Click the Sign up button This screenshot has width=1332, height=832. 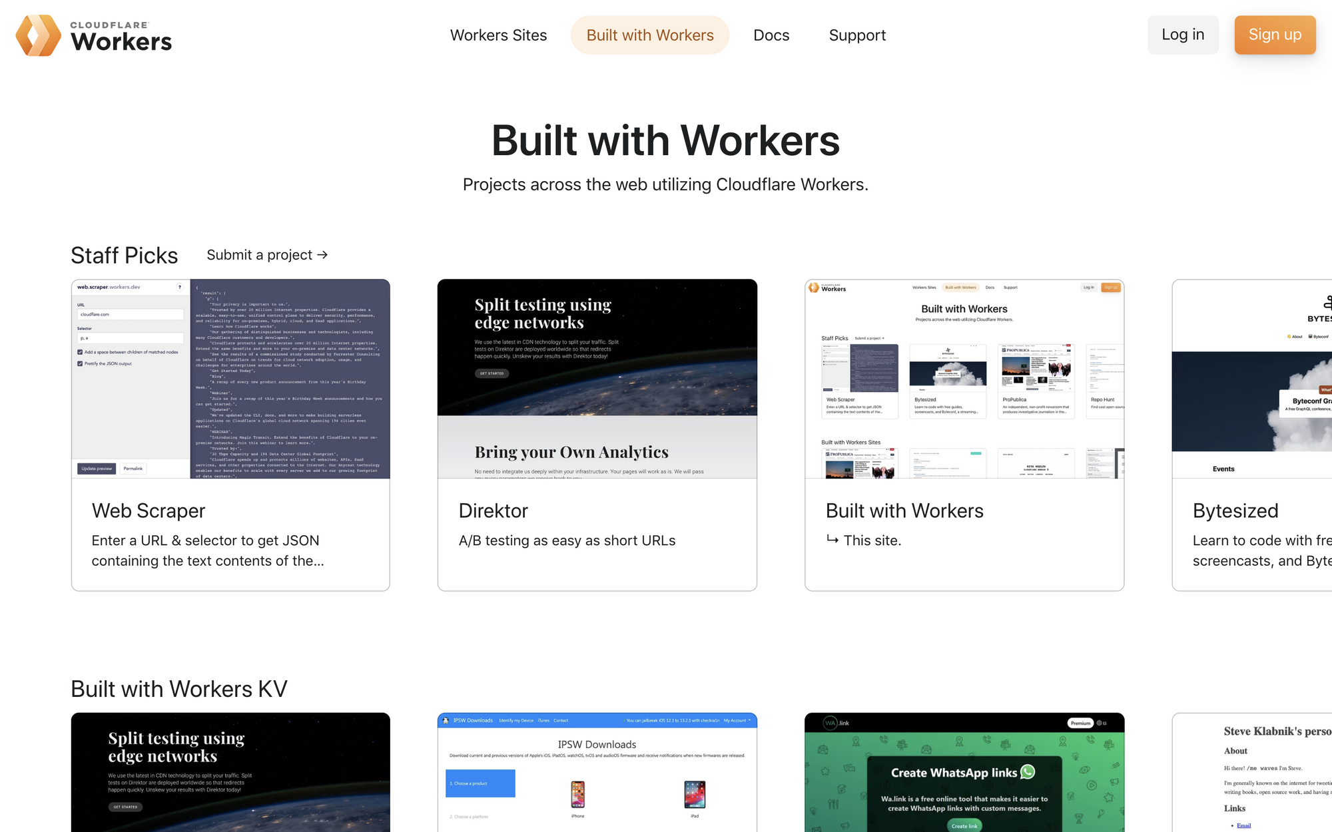point(1274,35)
